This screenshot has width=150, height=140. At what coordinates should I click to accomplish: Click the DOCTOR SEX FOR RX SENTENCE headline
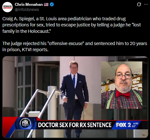tap(75, 125)
